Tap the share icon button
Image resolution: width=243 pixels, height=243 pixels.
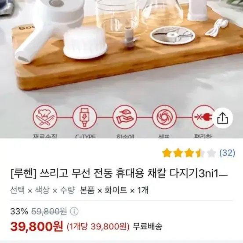pos(222,118)
